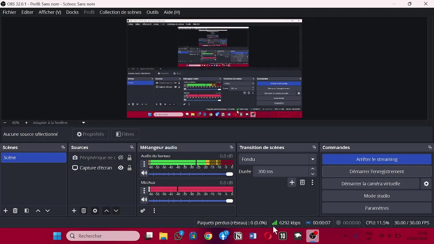Open Word from the taskbar

pyautogui.click(x=253, y=236)
